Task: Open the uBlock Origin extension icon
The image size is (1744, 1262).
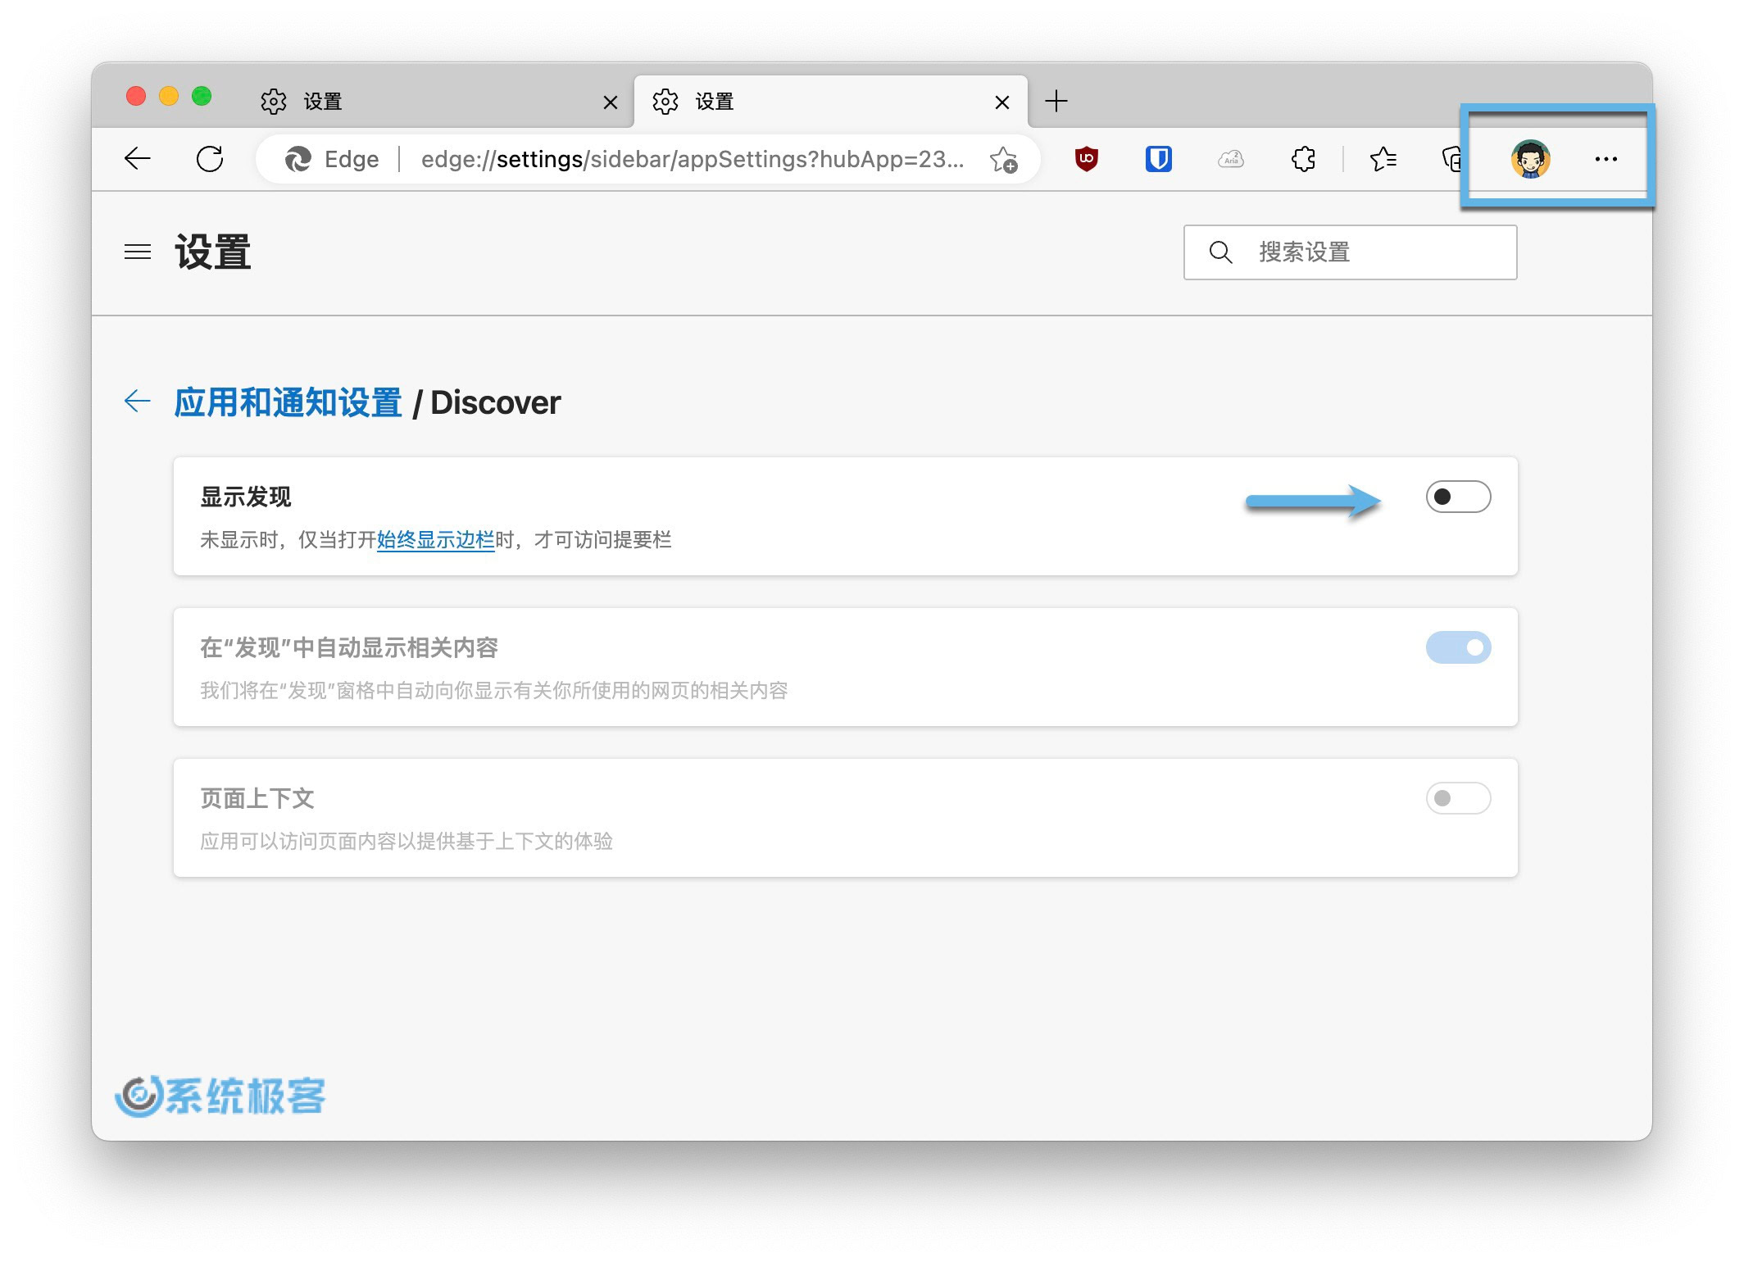Action: tap(1086, 159)
